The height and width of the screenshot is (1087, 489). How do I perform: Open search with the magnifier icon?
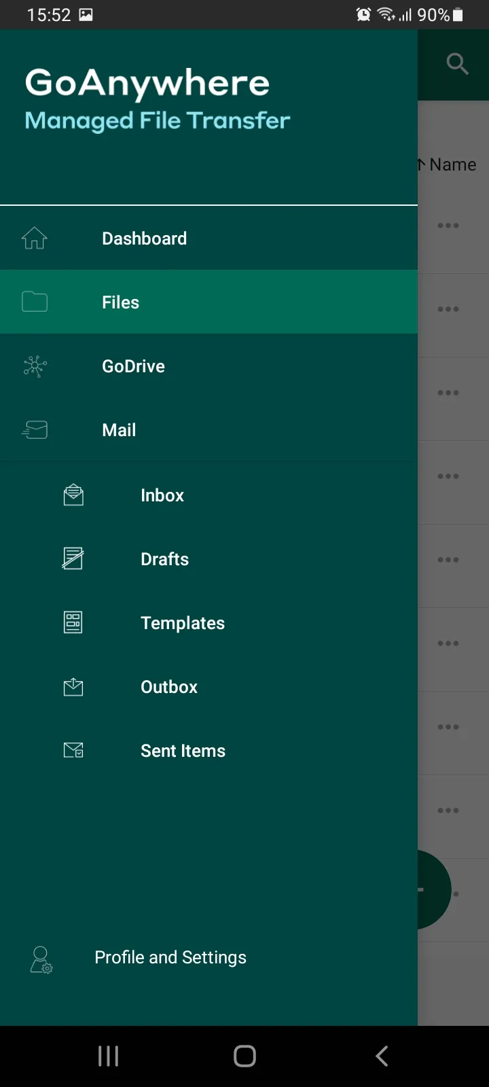click(x=458, y=64)
